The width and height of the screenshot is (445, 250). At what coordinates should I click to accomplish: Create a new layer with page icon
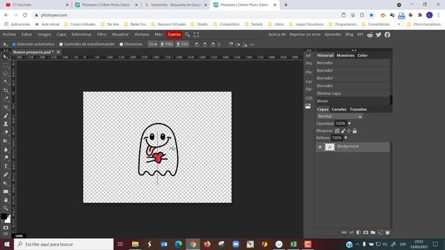coord(380,233)
